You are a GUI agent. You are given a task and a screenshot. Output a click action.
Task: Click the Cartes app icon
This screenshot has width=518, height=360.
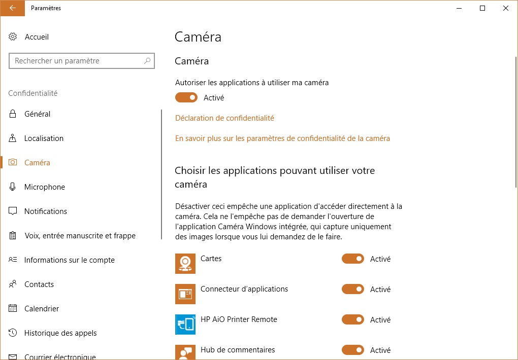coord(185,264)
